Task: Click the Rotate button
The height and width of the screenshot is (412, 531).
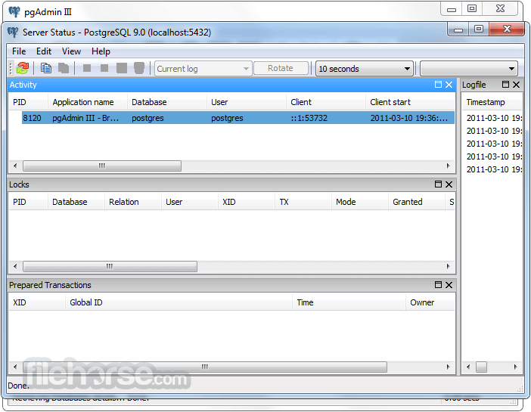Action: coord(281,68)
